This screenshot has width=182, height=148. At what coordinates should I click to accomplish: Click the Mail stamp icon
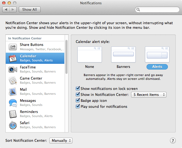pos(13,92)
